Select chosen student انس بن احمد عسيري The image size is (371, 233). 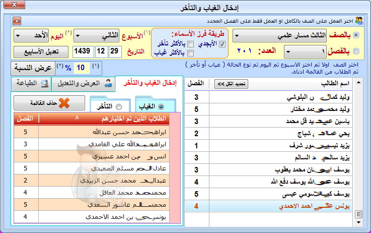click(x=92, y=156)
